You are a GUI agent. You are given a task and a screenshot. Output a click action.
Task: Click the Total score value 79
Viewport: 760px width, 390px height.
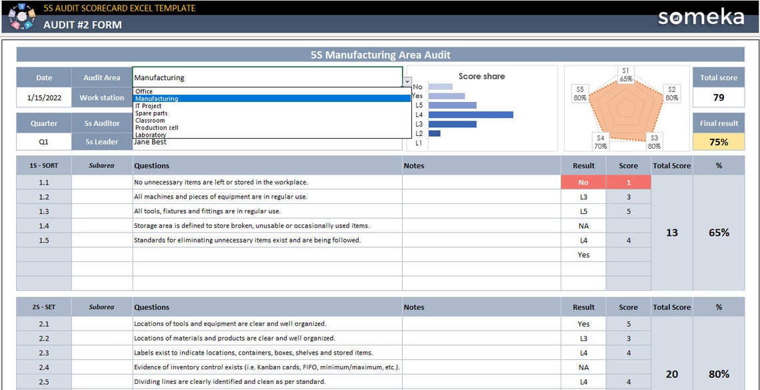(x=718, y=97)
